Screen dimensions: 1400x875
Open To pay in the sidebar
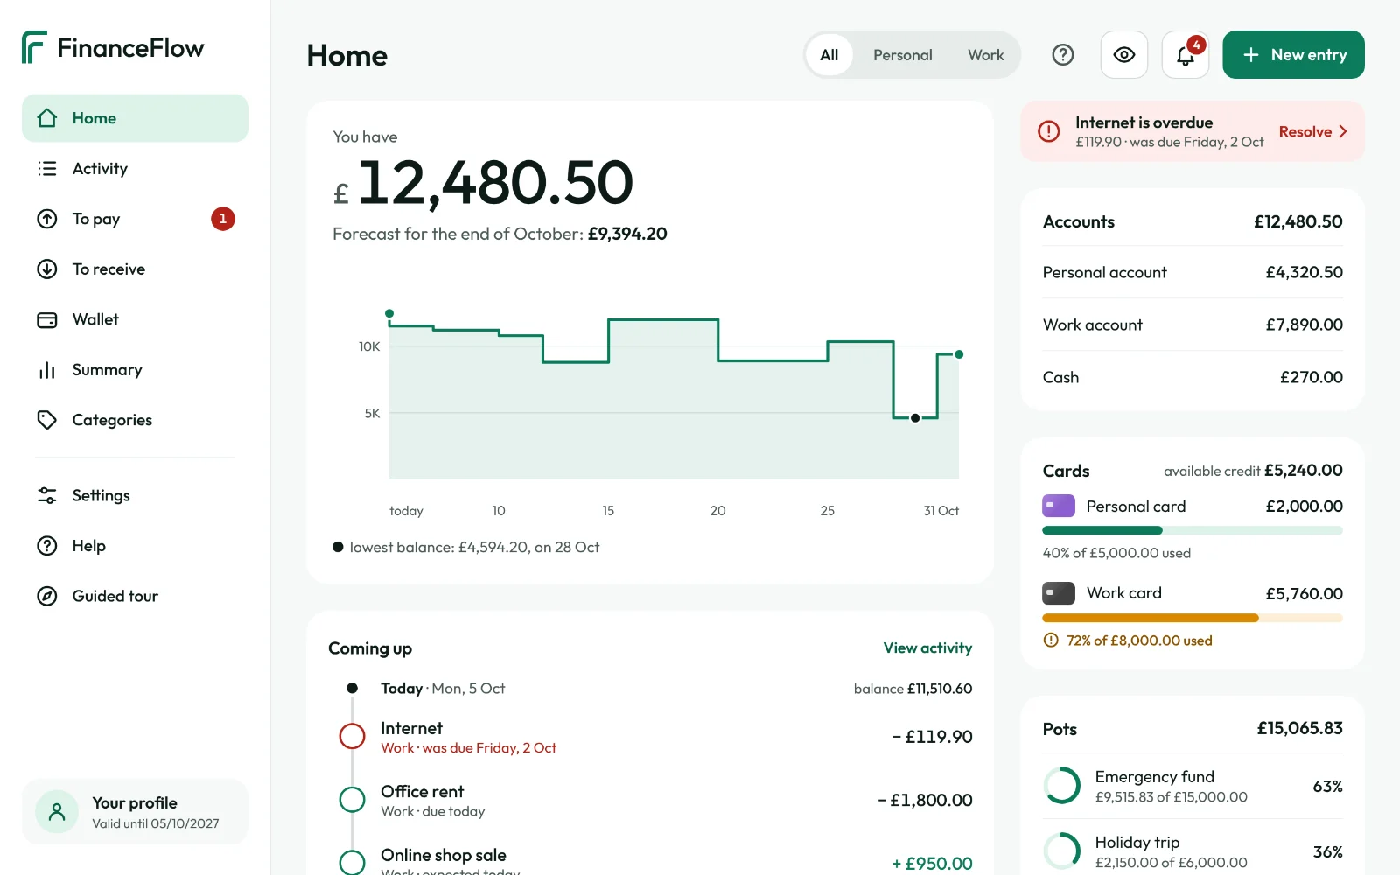(135, 219)
